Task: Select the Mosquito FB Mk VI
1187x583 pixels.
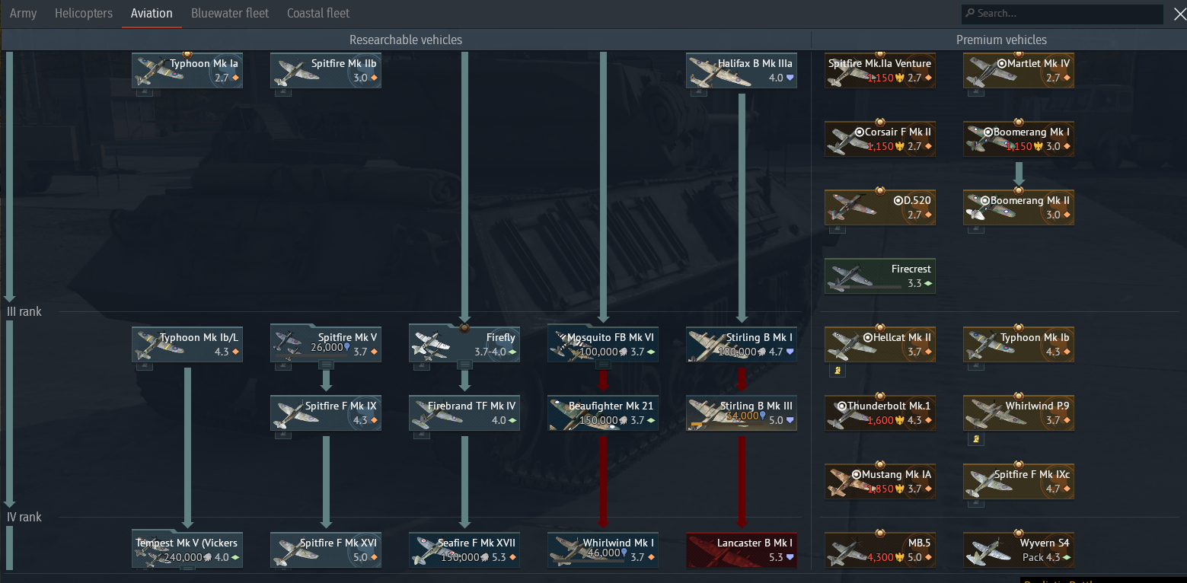Action: point(603,344)
